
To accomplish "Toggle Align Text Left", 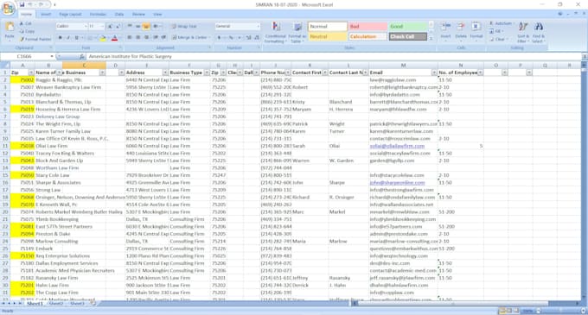I will point(129,38).
